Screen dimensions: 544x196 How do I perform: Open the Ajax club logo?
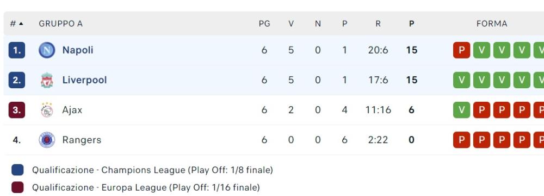[47, 110]
